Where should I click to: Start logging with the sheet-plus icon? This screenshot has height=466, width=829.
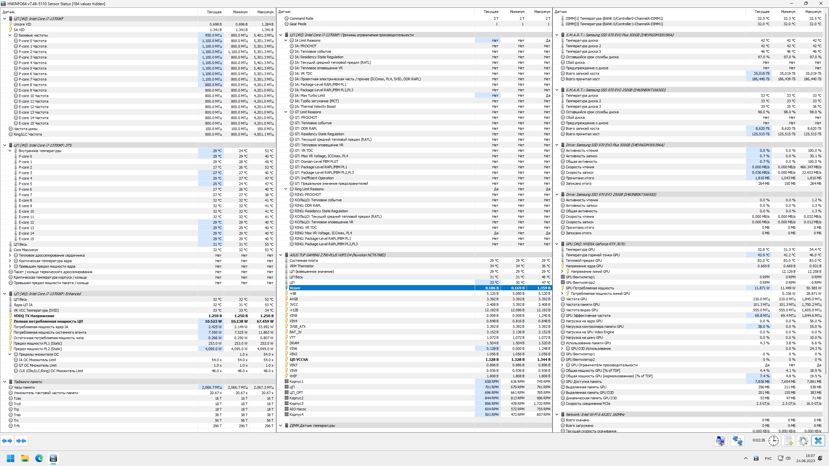click(789, 441)
